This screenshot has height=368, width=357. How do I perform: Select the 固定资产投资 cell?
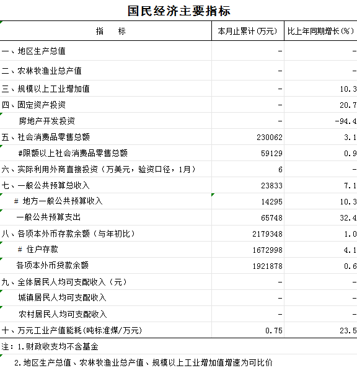[106, 105]
